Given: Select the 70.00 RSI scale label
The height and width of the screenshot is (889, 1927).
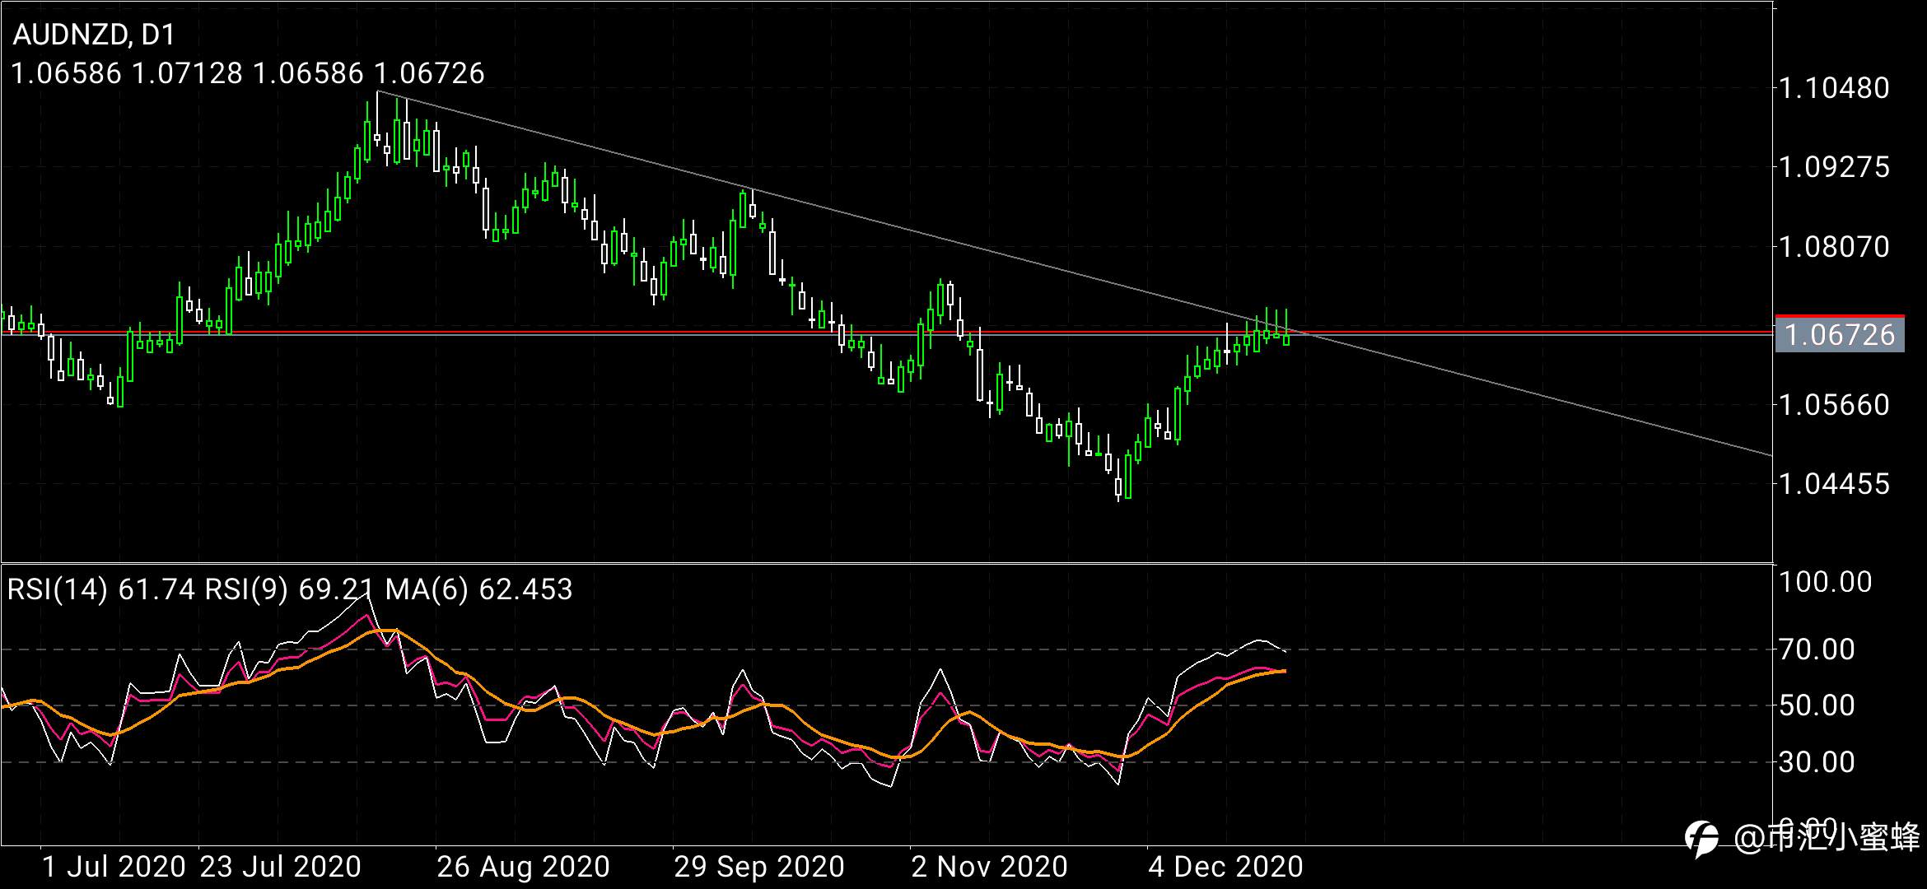Looking at the screenshot, I should (1817, 649).
